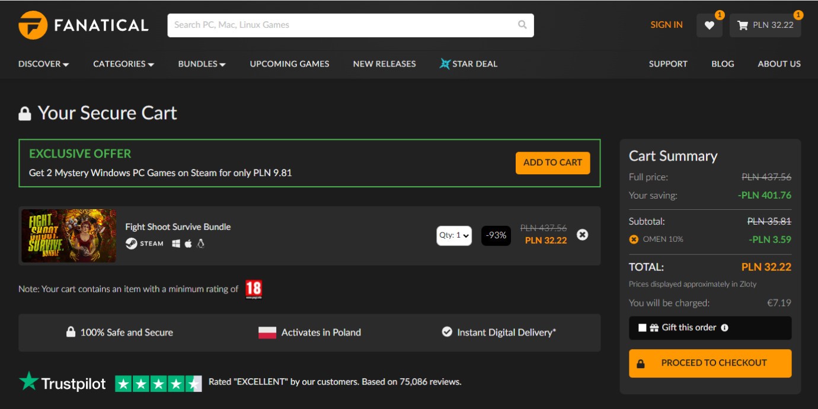Click the gift order info icon

pyautogui.click(x=724, y=328)
